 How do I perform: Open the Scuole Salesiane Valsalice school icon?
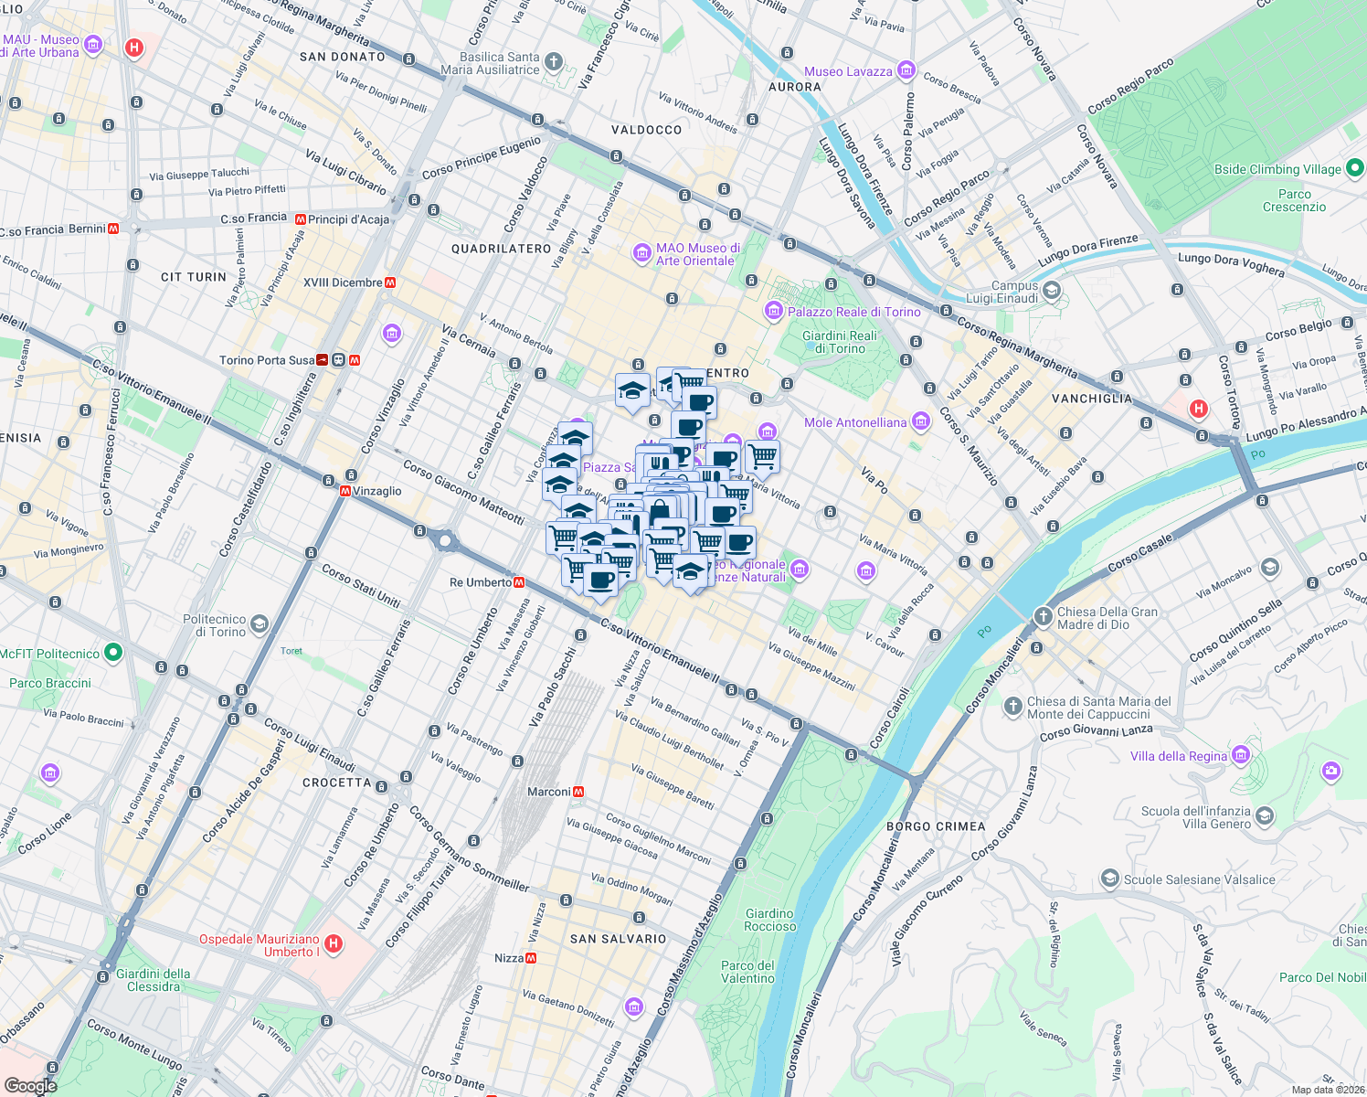[1109, 879]
